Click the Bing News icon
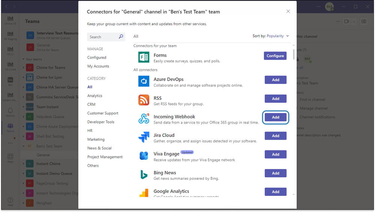The image size is (375, 212). tap(144, 174)
